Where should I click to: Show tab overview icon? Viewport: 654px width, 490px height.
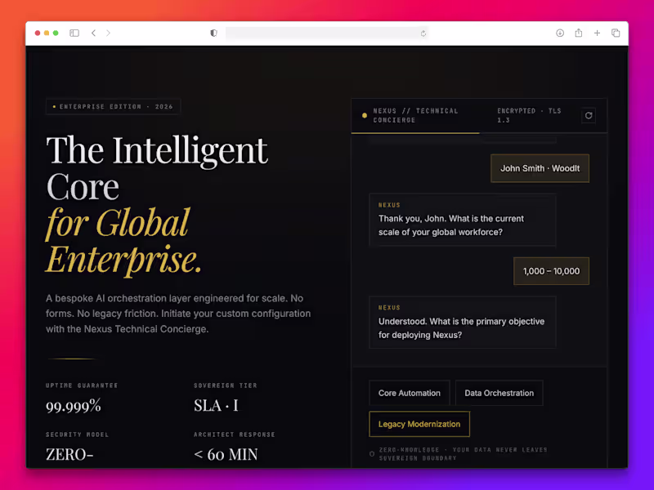pos(616,33)
